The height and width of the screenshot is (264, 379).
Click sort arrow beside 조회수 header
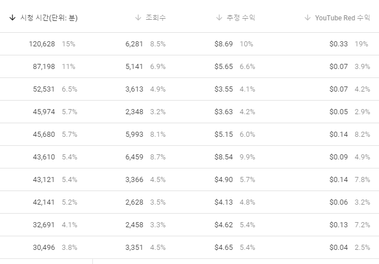coord(138,18)
